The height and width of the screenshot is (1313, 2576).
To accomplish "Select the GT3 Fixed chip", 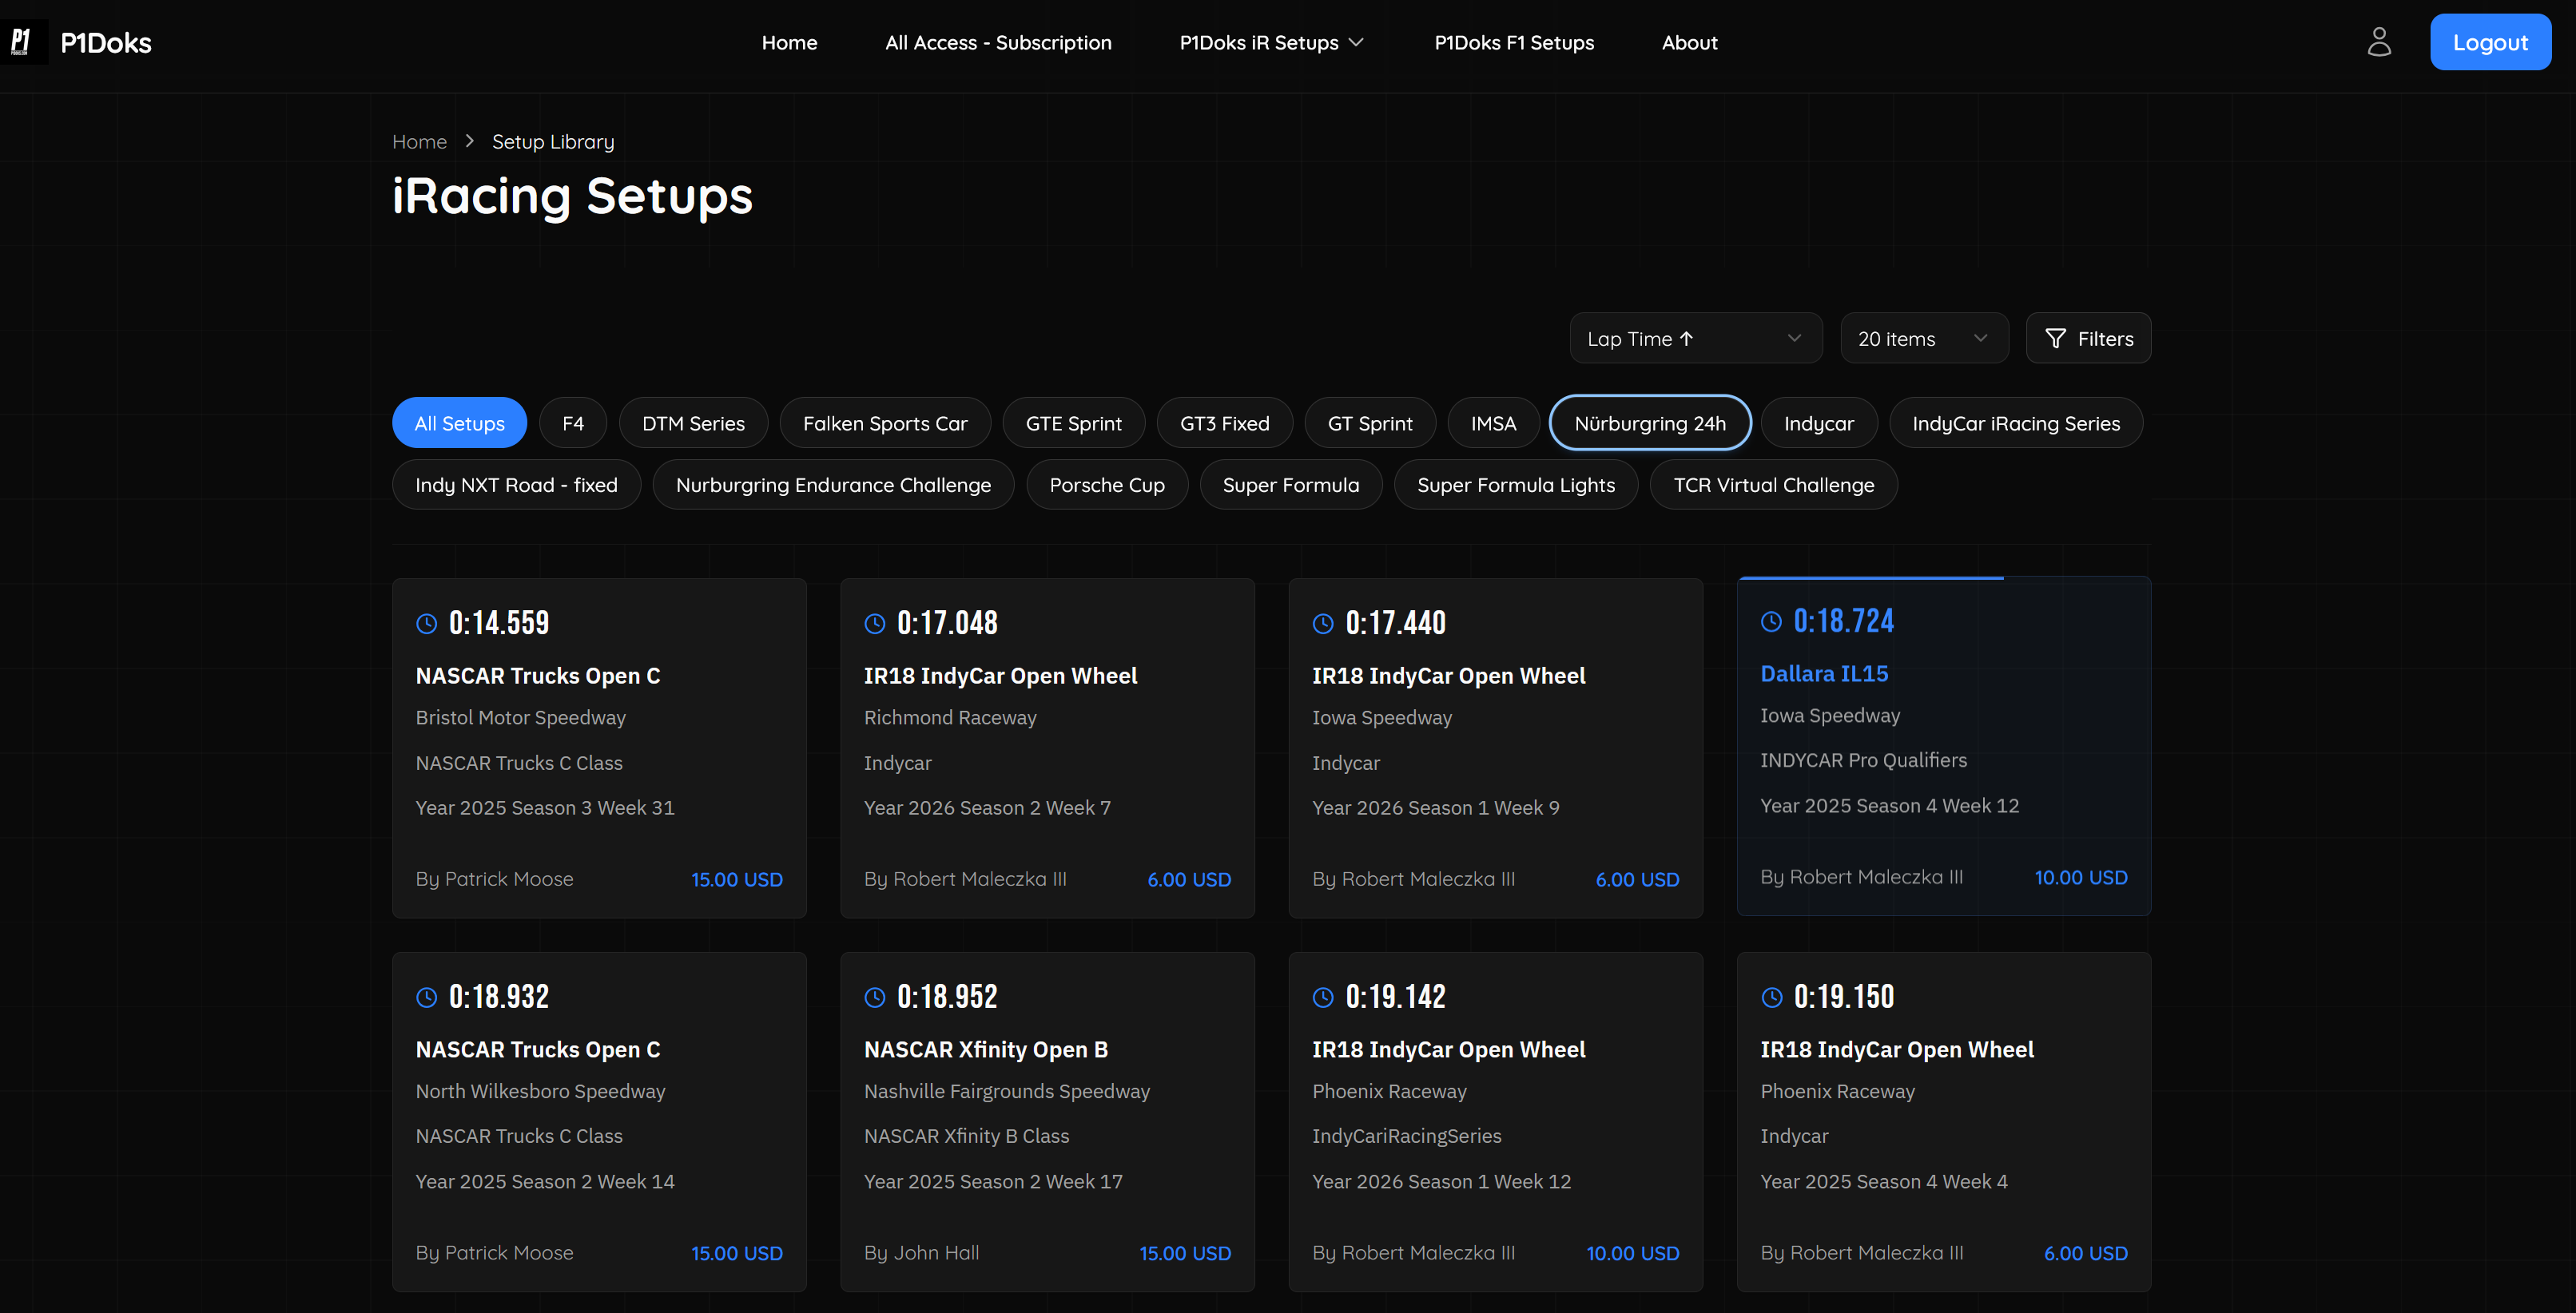I will (1224, 423).
